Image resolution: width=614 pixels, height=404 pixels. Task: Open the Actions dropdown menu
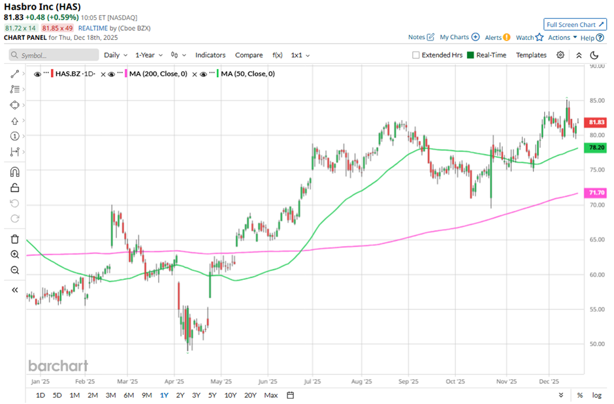click(562, 38)
